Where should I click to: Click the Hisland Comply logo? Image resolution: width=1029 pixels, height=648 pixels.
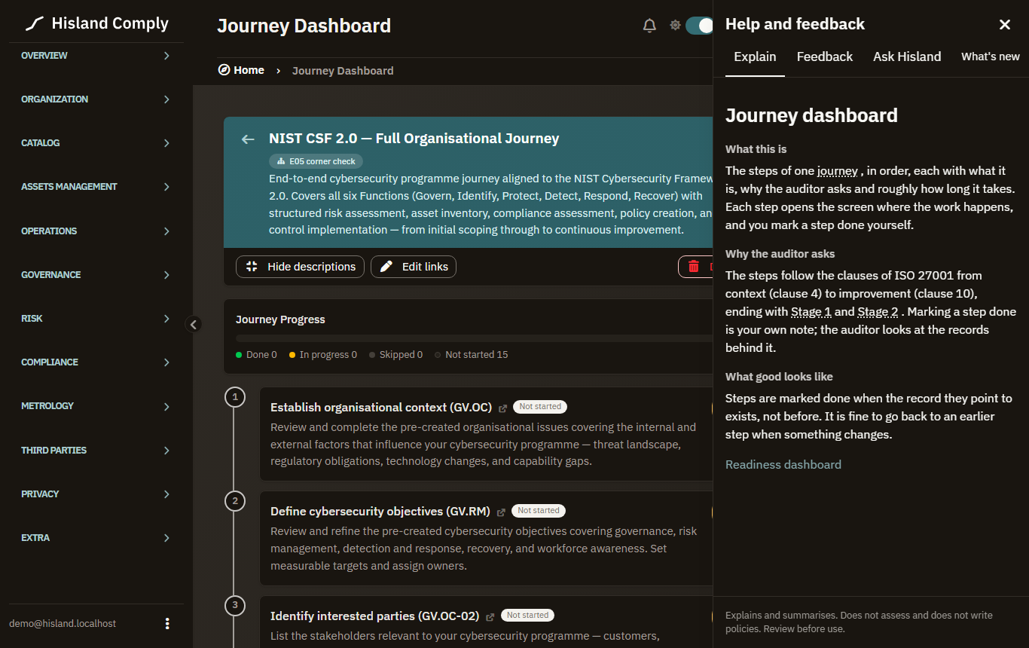(x=96, y=23)
